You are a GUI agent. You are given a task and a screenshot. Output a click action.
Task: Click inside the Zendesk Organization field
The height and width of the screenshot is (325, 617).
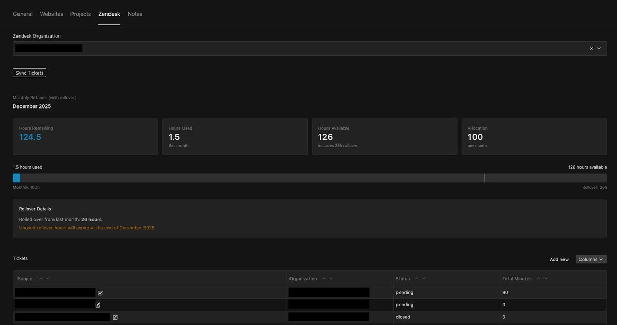coord(310,48)
